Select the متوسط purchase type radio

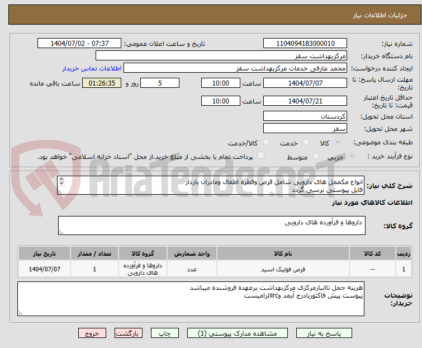pos(316,156)
